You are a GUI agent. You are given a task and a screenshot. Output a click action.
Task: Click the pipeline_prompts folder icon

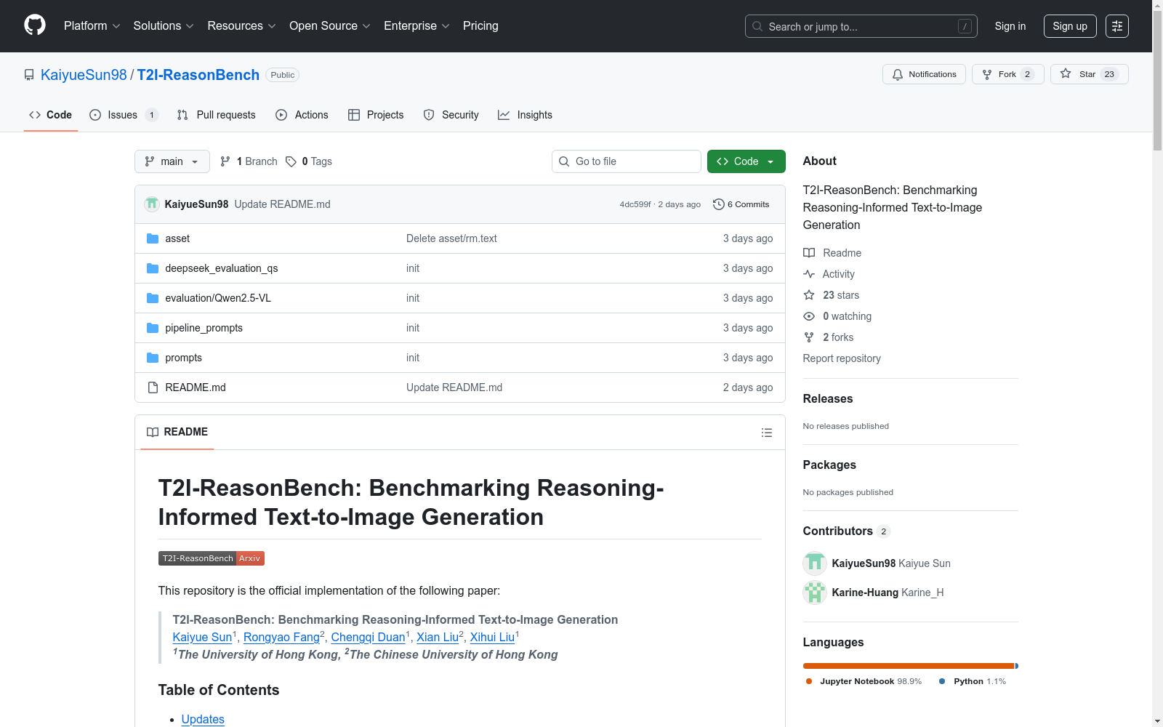click(153, 328)
